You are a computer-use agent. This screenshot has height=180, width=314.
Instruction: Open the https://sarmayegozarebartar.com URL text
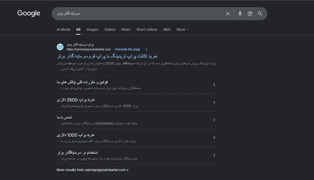(89, 49)
